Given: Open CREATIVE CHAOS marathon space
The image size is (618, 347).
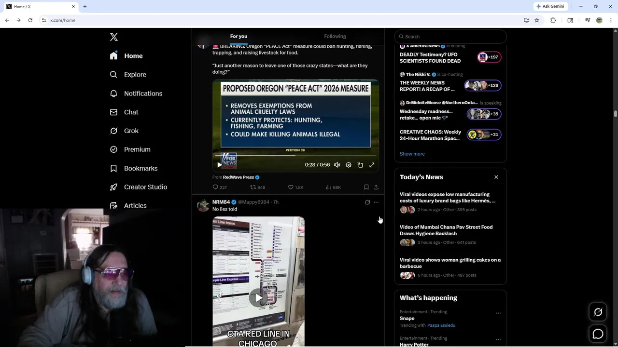Looking at the screenshot, I should coord(430,135).
